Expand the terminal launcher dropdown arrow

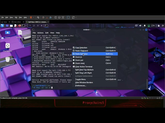pos(26,26)
